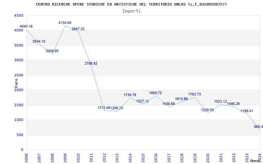Screen dimensions: 263x164
Task: Select the 4000 y-axis tick label
Action: tap(19, 31)
